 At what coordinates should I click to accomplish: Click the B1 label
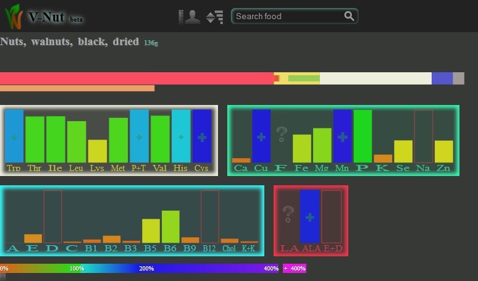click(x=91, y=248)
